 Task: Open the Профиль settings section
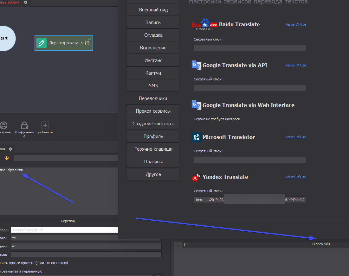pyautogui.click(x=153, y=136)
